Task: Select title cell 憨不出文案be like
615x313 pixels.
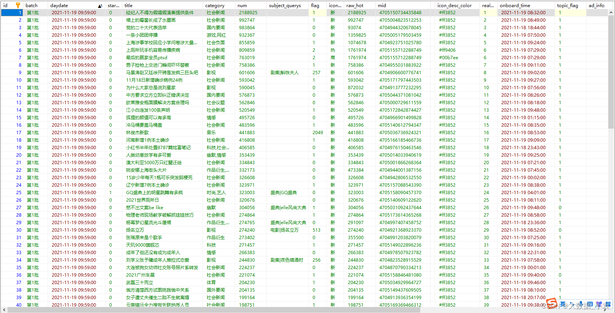Action: pyautogui.click(x=144, y=208)
